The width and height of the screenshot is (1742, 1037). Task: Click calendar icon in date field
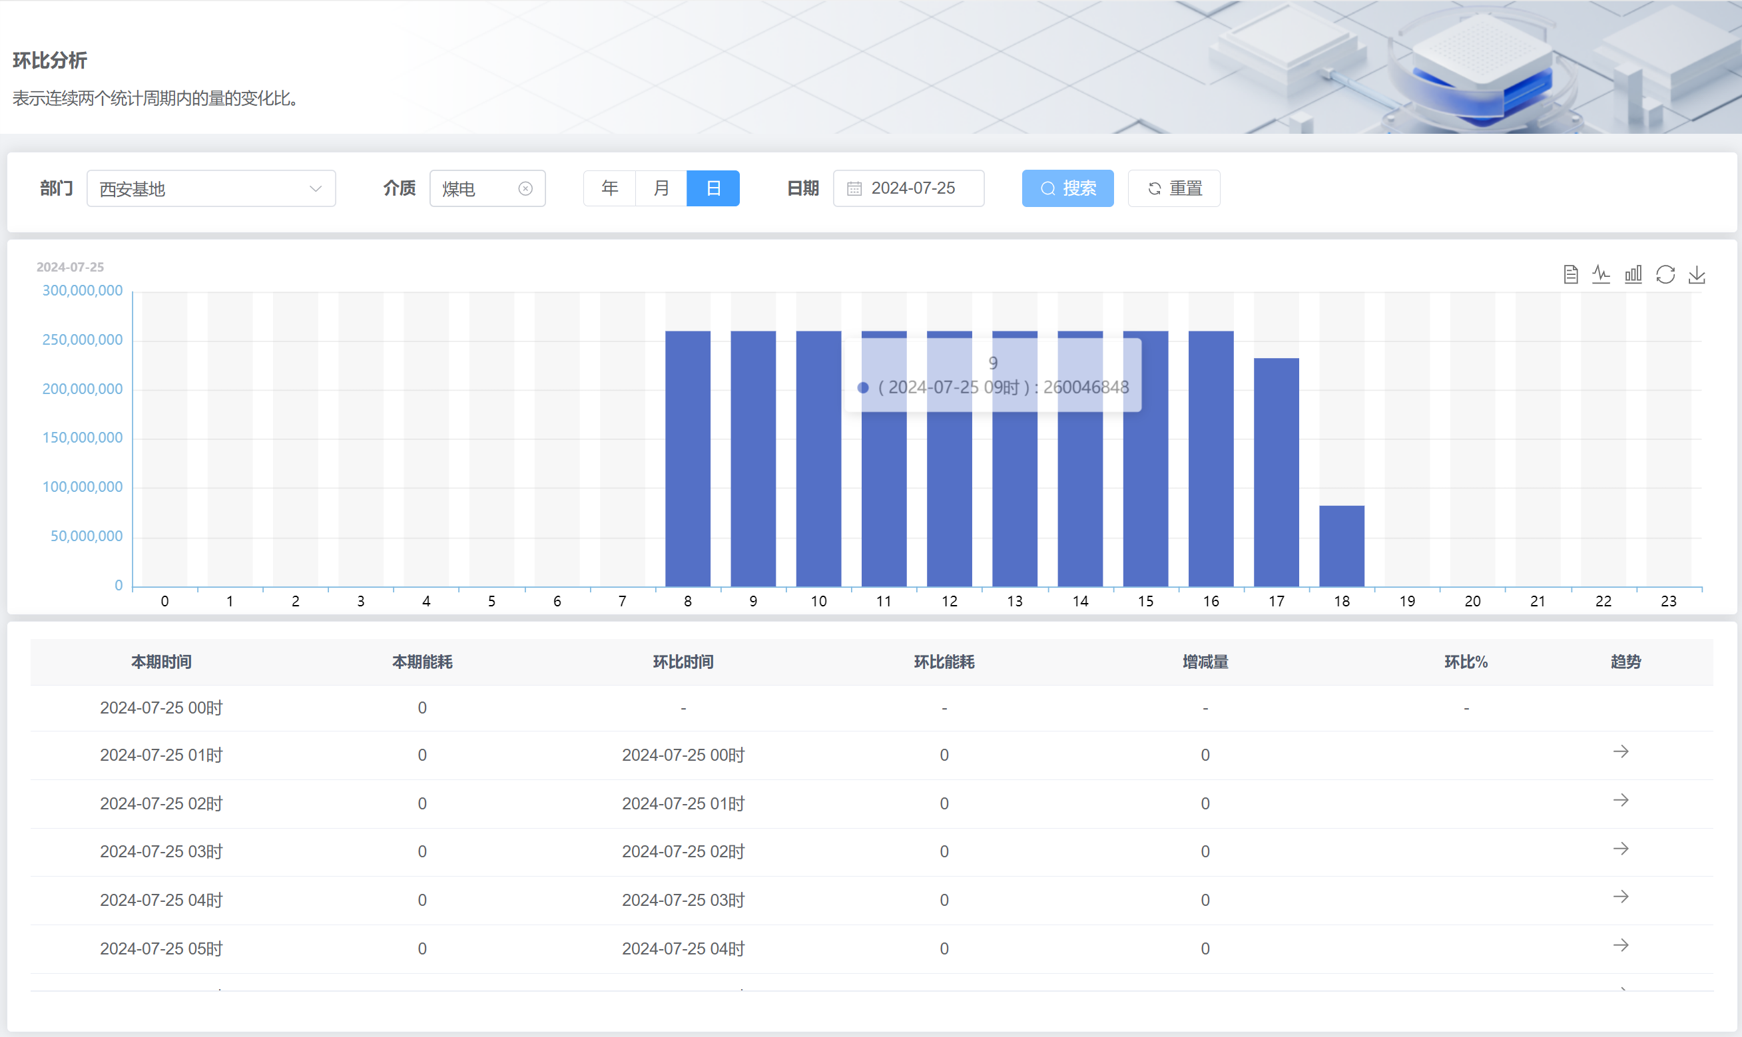tap(854, 188)
